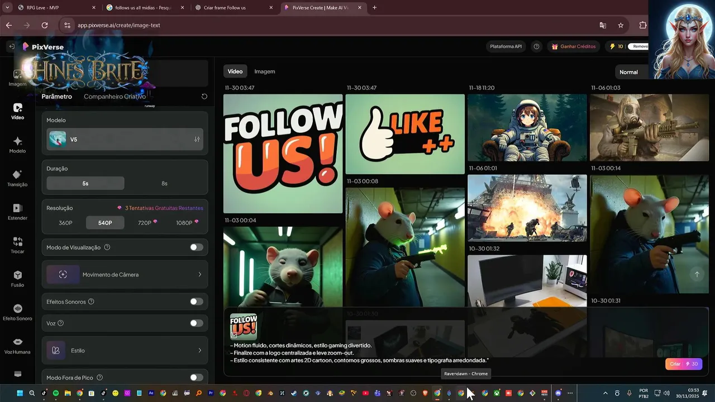The width and height of the screenshot is (715, 402).
Task: Toggle Modo Fora de Pico switch
Action: click(197, 378)
